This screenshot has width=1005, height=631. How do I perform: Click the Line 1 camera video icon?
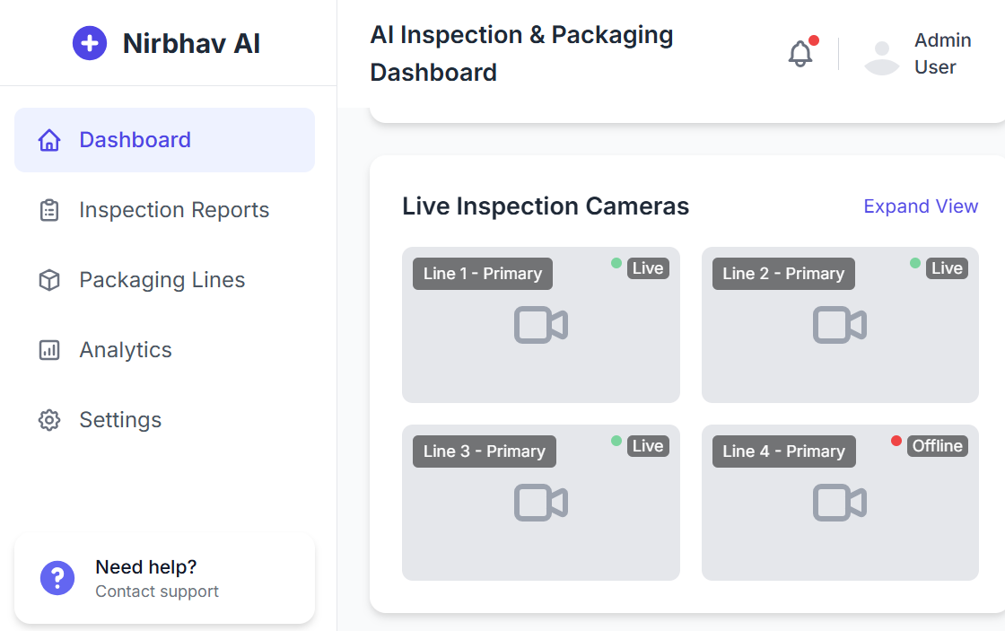coord(540,325)
